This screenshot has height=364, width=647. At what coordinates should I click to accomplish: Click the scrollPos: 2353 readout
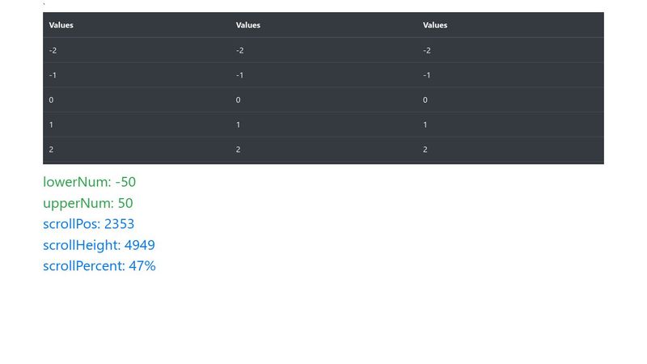click(88, 224)
